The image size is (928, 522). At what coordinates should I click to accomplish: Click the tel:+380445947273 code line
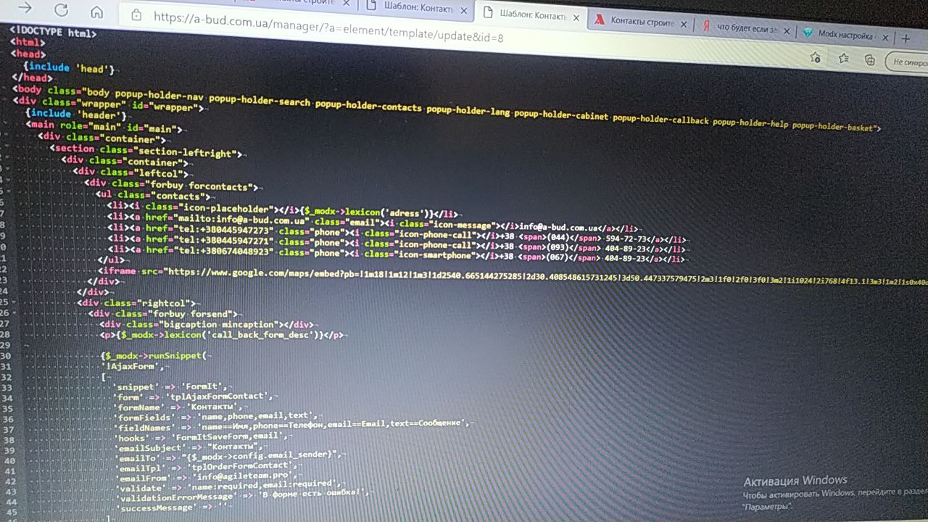click(x=396, y=235)
